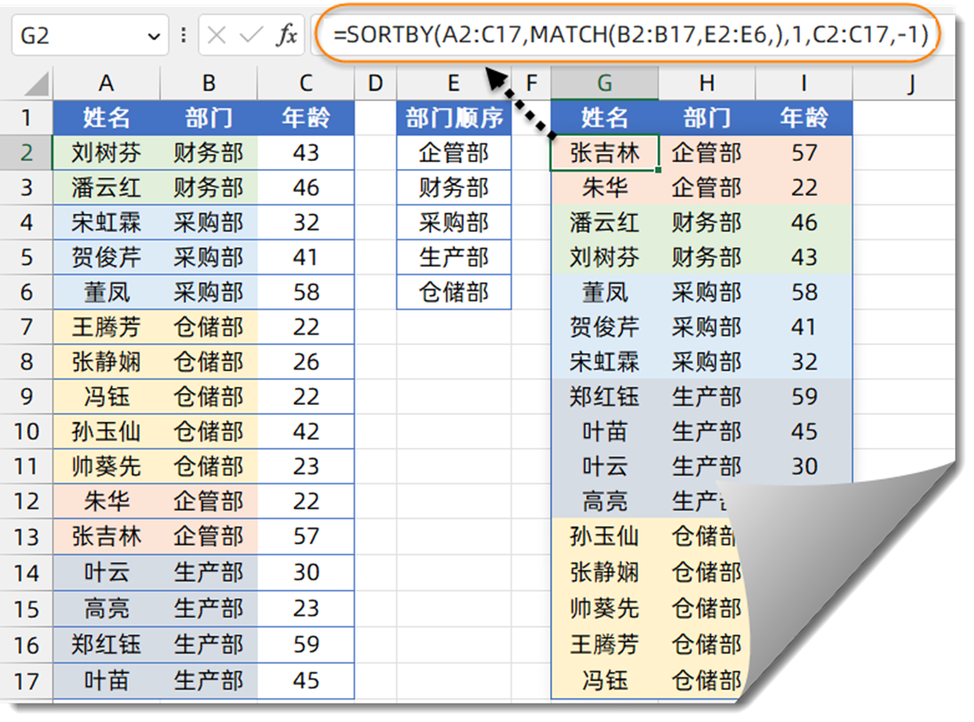This screenshot has height=722, width=974.
Task: Click cell I1 header 年龄
Action: (804, 118)
